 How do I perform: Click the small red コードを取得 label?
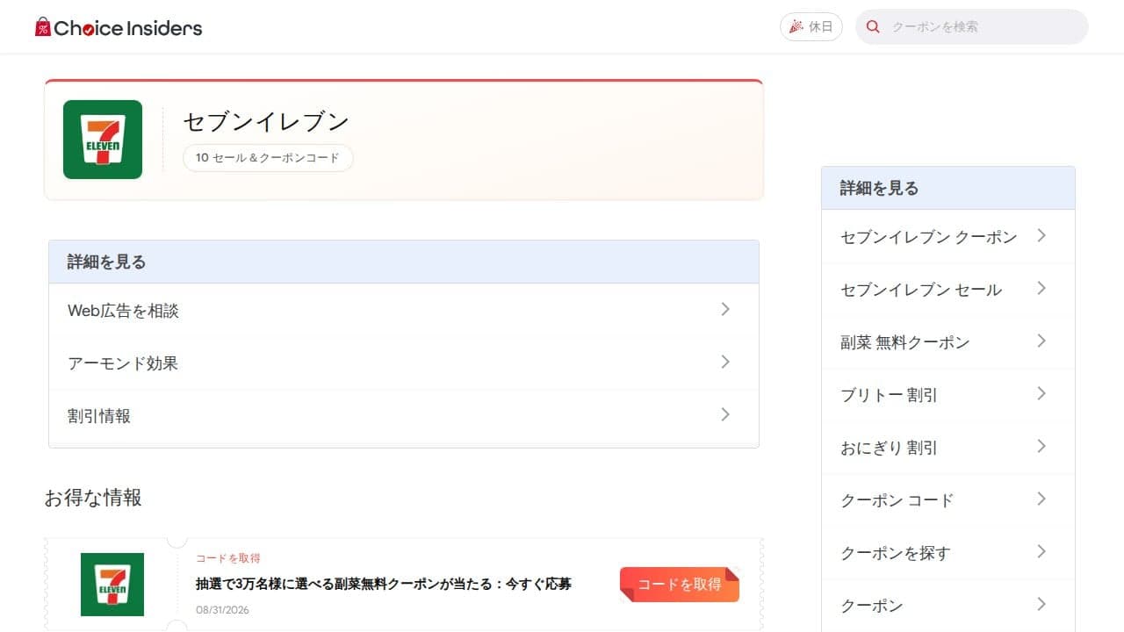click(228, 558)
